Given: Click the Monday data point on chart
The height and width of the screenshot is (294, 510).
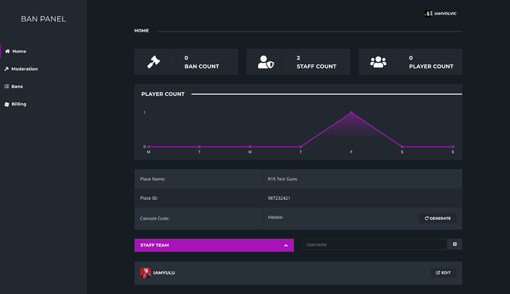Looking at the screenshot, I should coord(149,147).
